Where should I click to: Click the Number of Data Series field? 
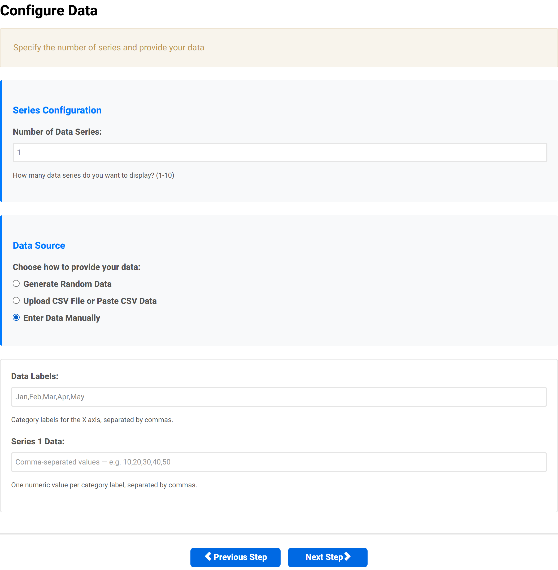[x=280, y=152]
